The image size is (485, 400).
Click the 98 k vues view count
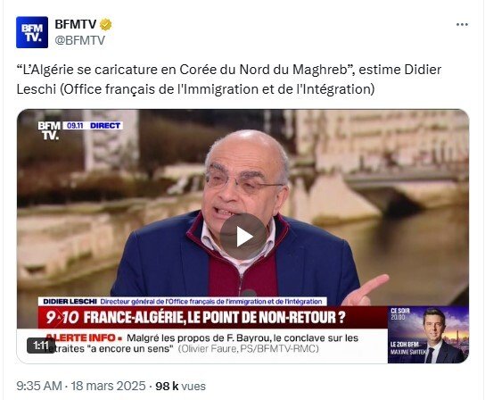[x=180, y=386]
